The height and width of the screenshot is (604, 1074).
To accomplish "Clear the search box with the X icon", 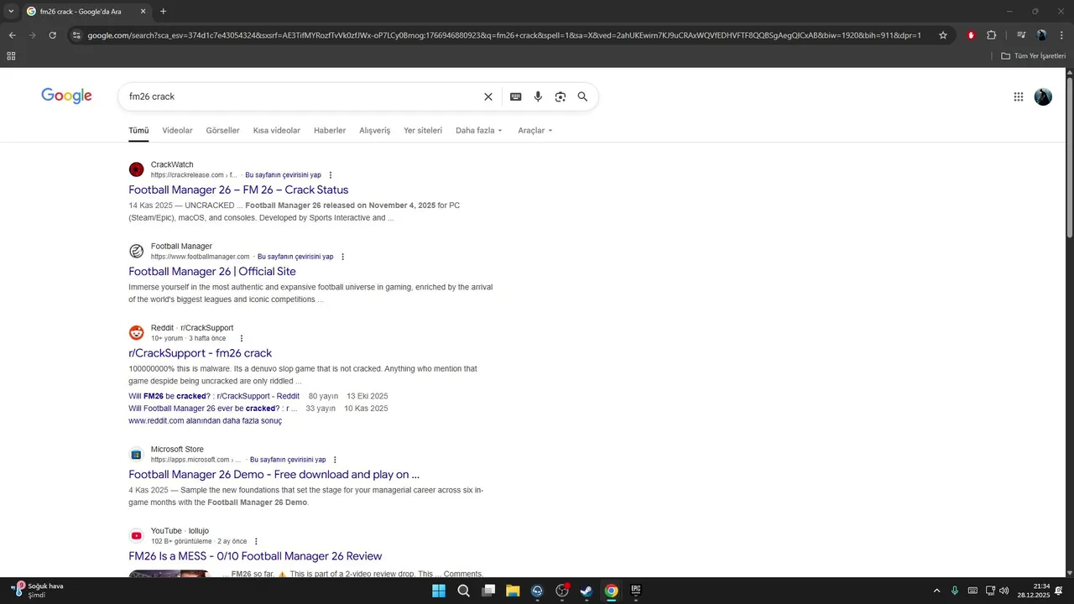I will pyautogui.click(x=488, y=96).
